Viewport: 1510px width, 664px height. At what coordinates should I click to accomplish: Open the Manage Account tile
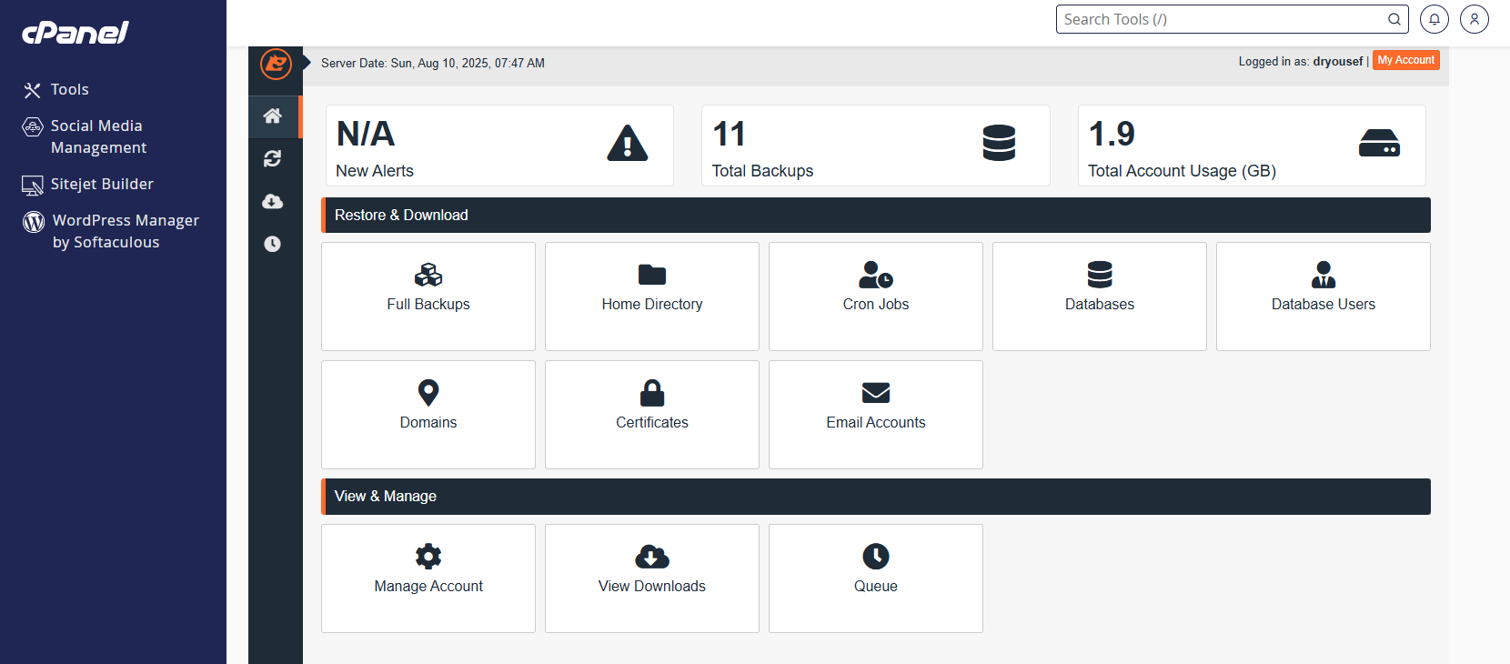(x=428, y=578)
